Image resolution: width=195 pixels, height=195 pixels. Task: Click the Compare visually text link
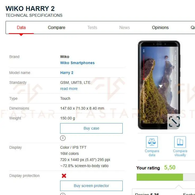coord(180,153)
